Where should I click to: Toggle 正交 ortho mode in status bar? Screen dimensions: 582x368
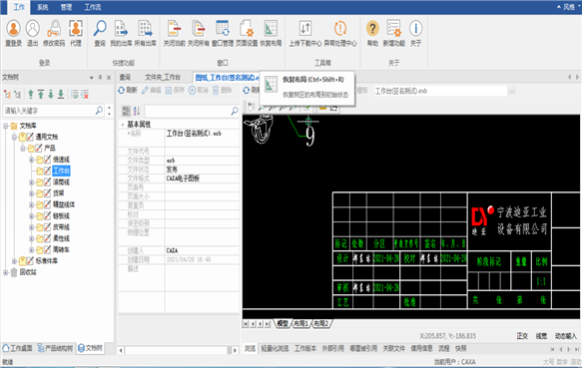[x=522, y=336]
